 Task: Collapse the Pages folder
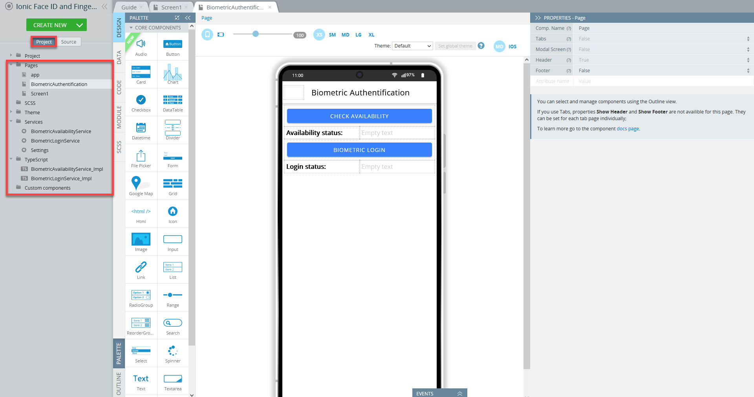point(11,65)
